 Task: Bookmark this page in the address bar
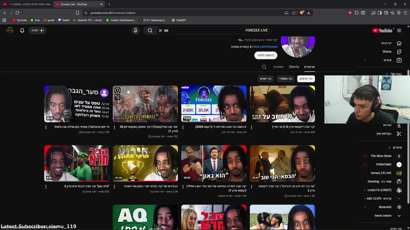pyautogui.click(x=77, y=13)
